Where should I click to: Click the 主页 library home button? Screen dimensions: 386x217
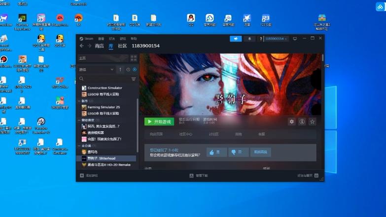[x=103, y=58]
